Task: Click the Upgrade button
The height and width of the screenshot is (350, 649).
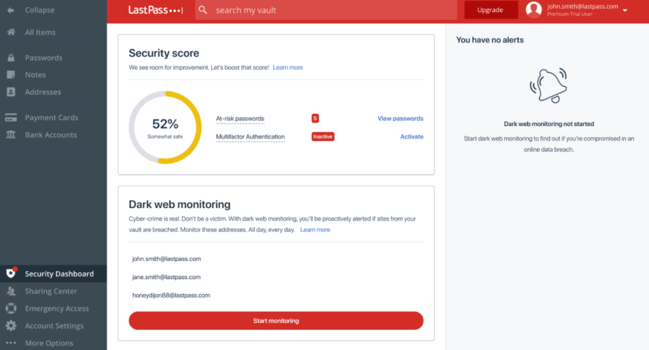Action: pyautogui.click(x=491, y=10)
